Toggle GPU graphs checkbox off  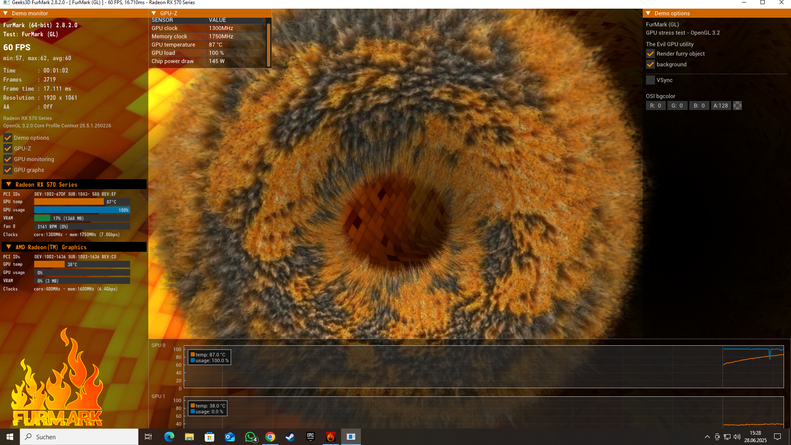pos(8,170)
